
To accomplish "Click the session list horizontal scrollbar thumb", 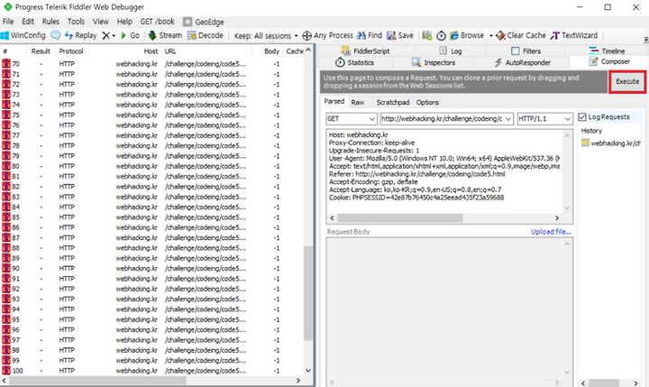I will pyautogui.click(x=97, y=380).
